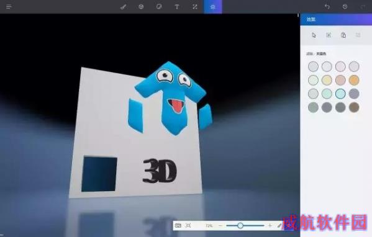Select the highlighted sky-blue filter swatch
Screen dimensions: 372x237
(x=340, y=94)
